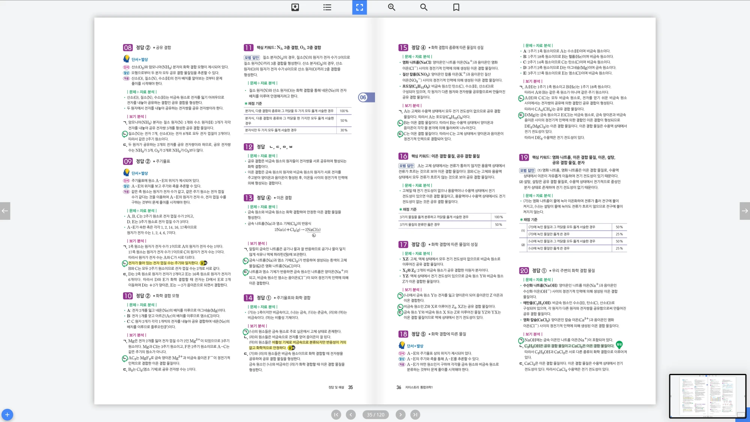Image resolution: width=750 pixels, height=422 pixels.
Task: Go to the next spread using right arrow
Action: click(745, 211)
